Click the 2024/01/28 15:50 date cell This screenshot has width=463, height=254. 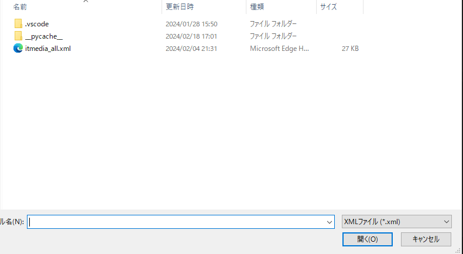pyautogui.click(x=191, y=24)
